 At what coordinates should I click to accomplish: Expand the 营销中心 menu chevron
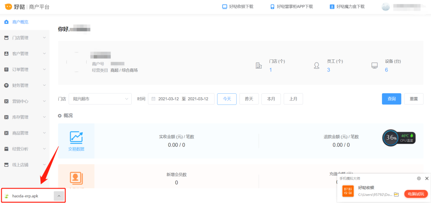pos(45,101)
